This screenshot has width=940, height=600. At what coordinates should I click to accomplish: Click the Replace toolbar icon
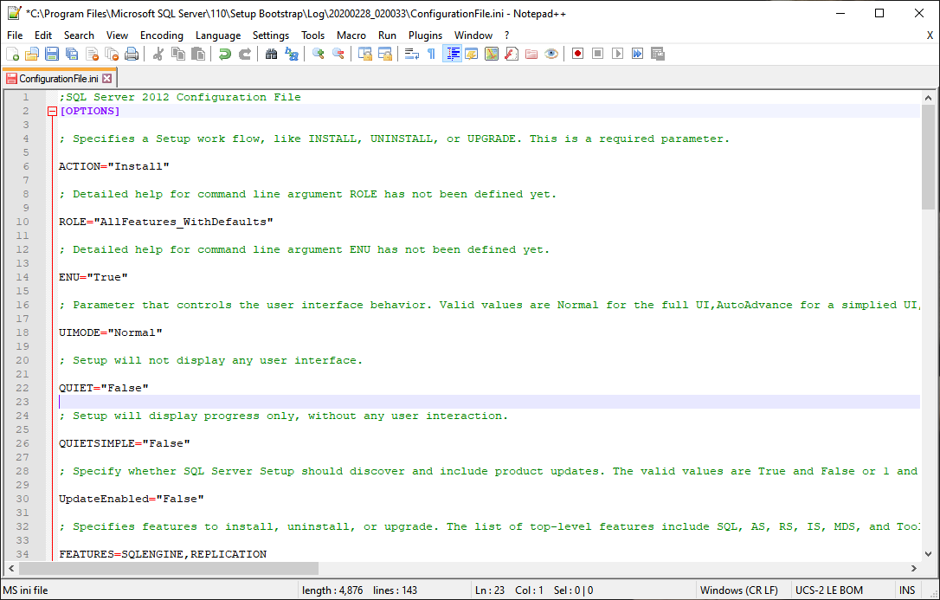[292, 54]
